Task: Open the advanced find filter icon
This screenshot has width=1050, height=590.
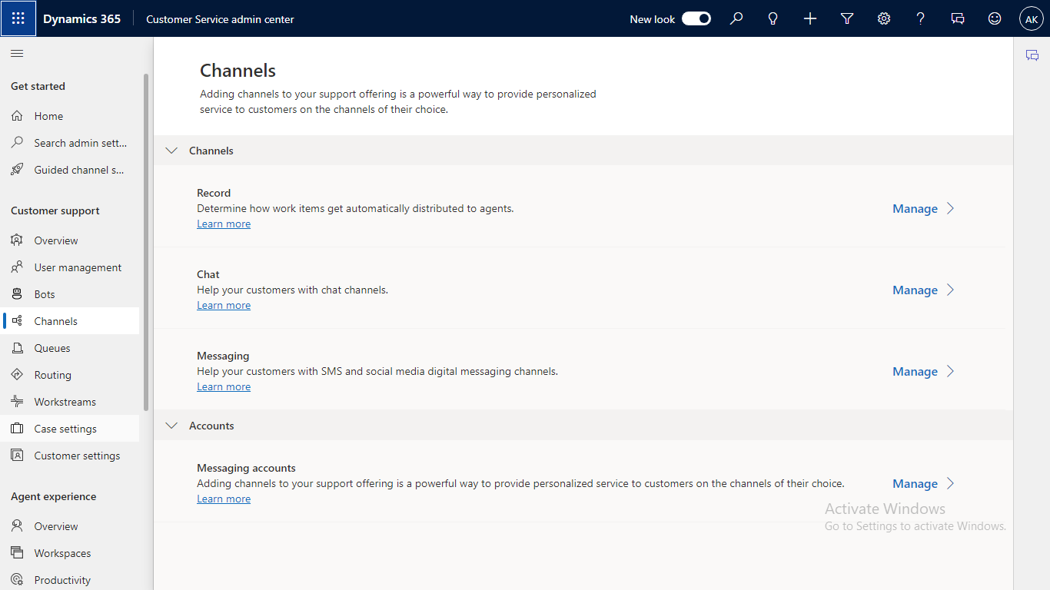Action: pyautogui.click(x=847, y=18)
